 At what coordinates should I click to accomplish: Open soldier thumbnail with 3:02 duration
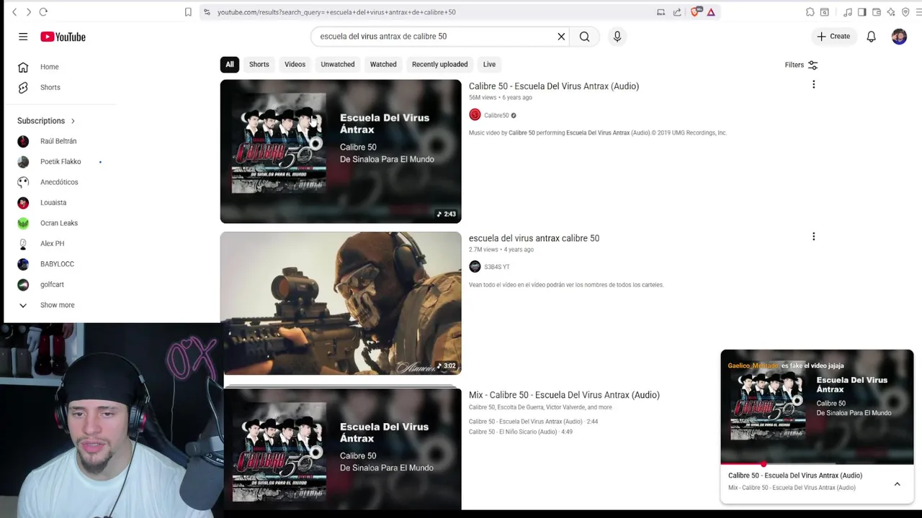point(341,303)
